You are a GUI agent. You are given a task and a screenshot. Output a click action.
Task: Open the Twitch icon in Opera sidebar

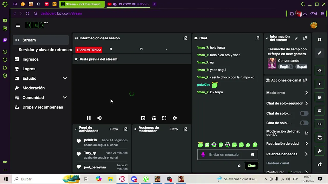pyautogui.click(x=5, y=40)
